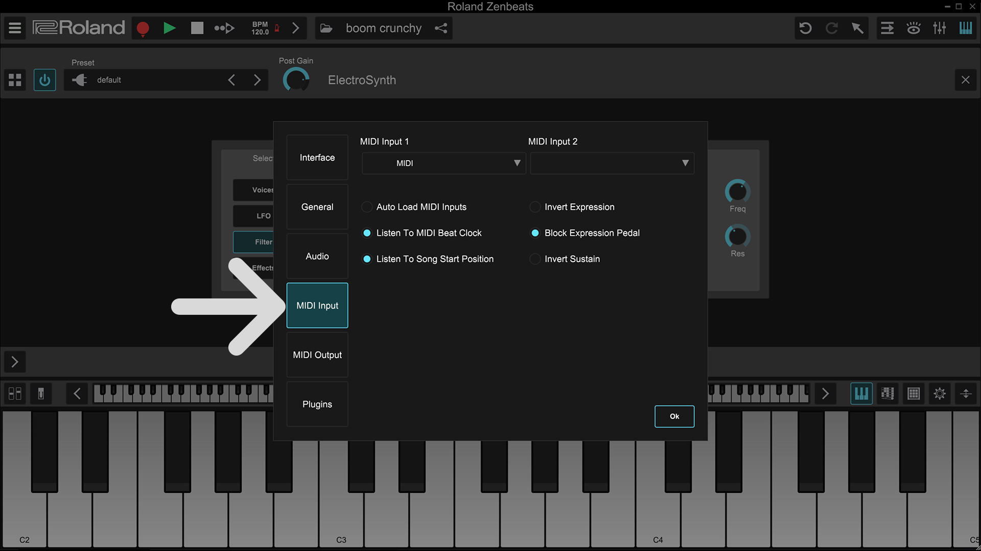Select the General settings tab
Screen dimensions: 981x551
point(317,207)
